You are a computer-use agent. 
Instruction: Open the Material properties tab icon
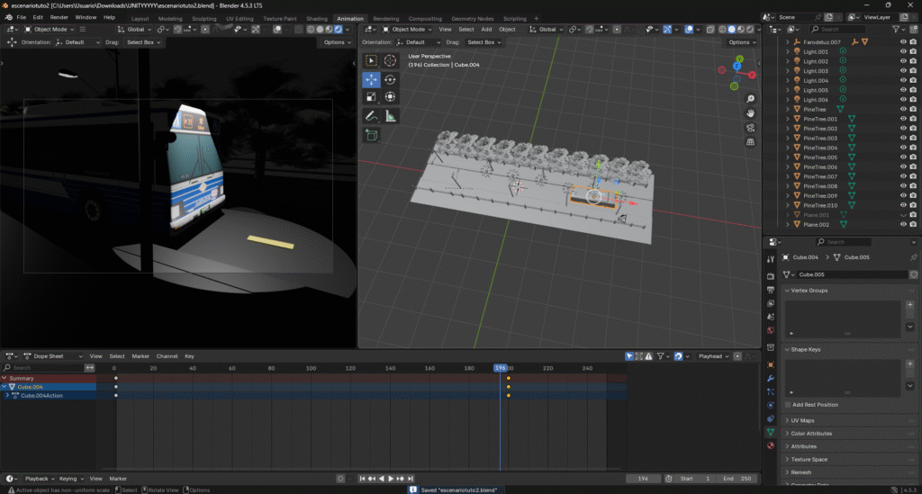coord(770,445)
